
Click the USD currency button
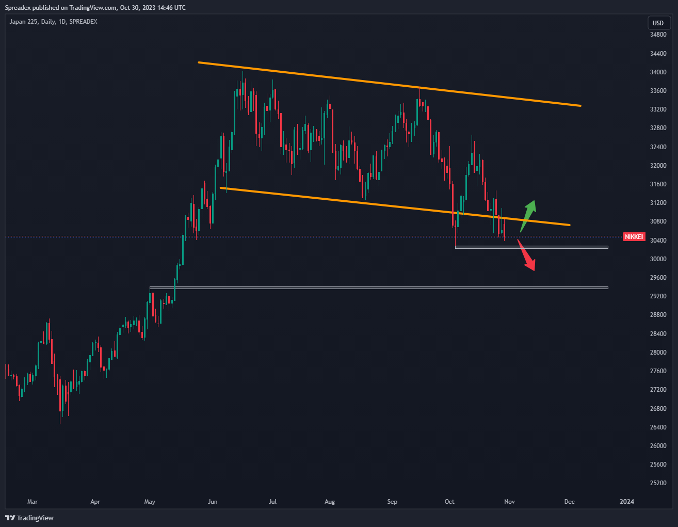click(x=658, y=23)
